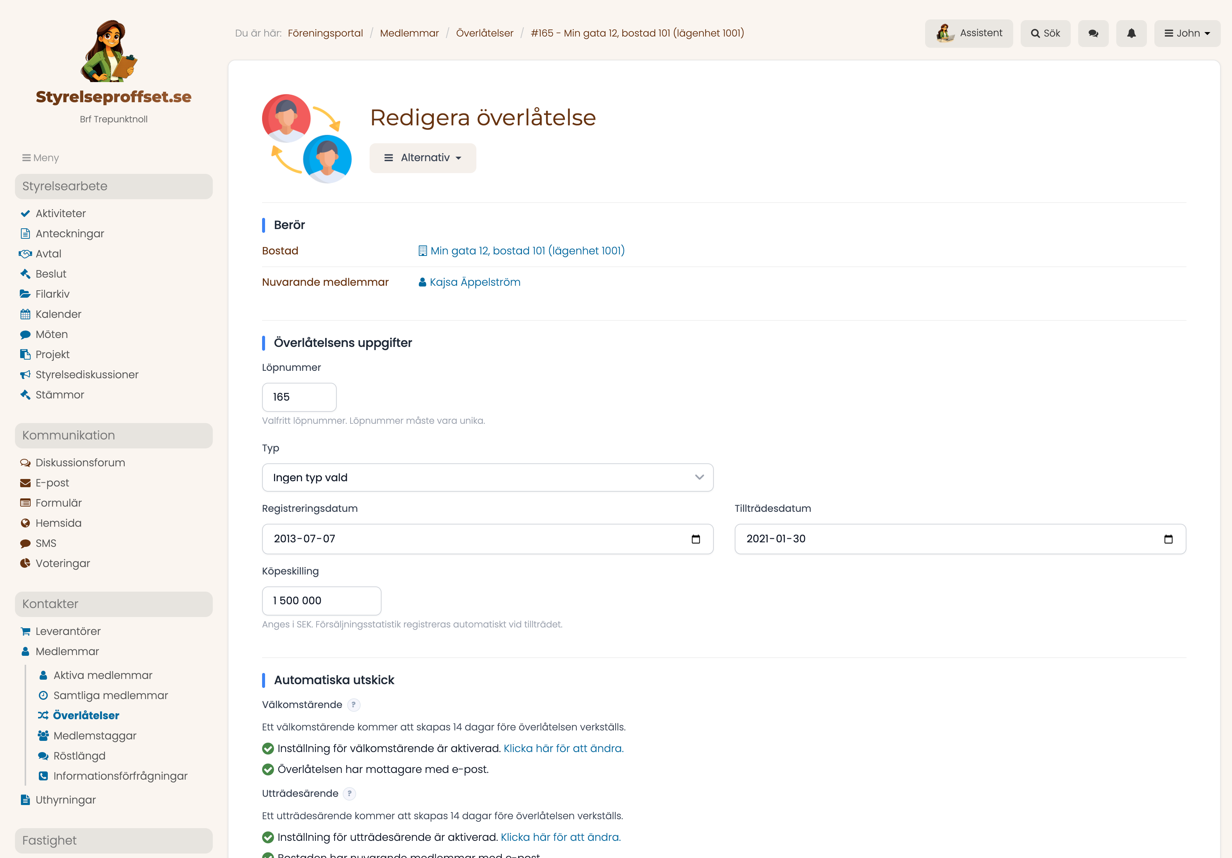Go to Medlemstaggar in sidebar
The height and width of the screenshot is (858, 1232).
87,735
